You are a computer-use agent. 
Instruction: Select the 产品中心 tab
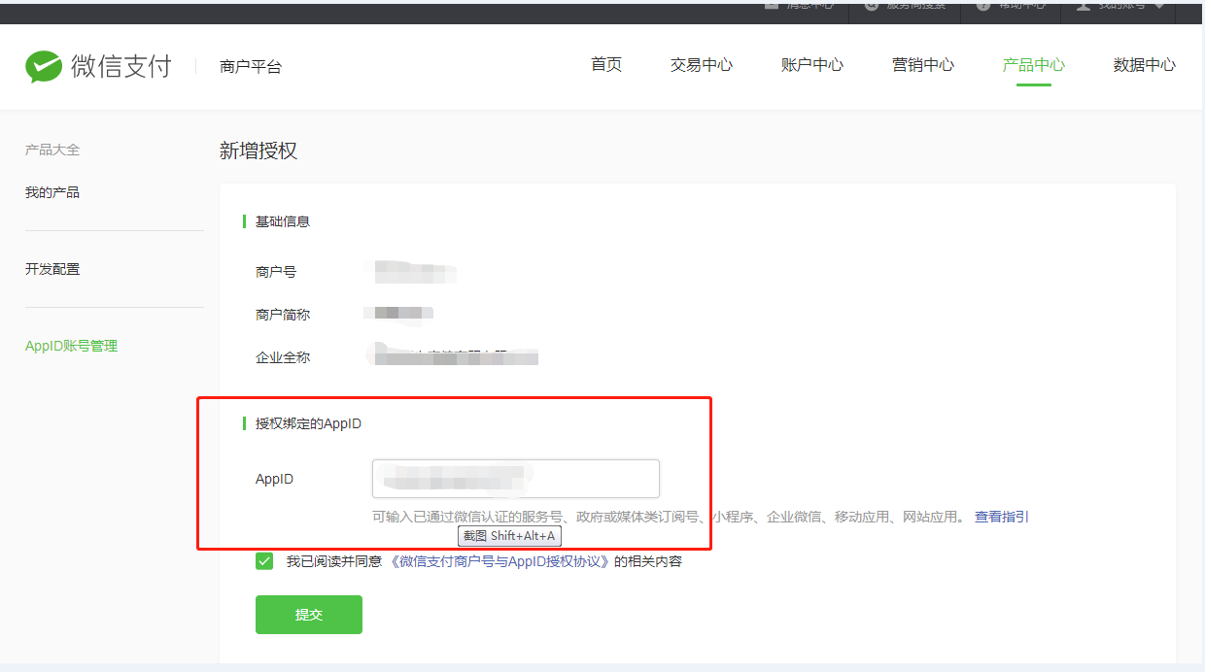click(1034, 65)
